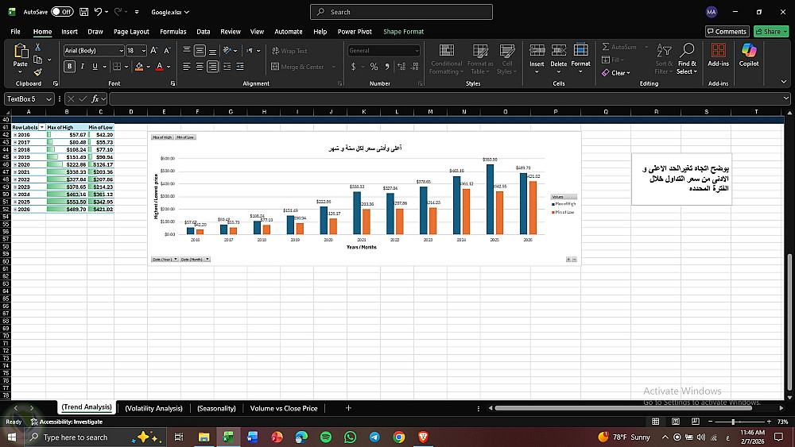Open Spotify from the taskbar
The width and height of the screenshot is (795, 447).
pyautogui.click(x=325, y=437)
